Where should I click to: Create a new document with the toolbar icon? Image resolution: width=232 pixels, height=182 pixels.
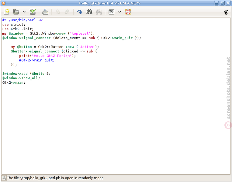(x=6, y=12)
